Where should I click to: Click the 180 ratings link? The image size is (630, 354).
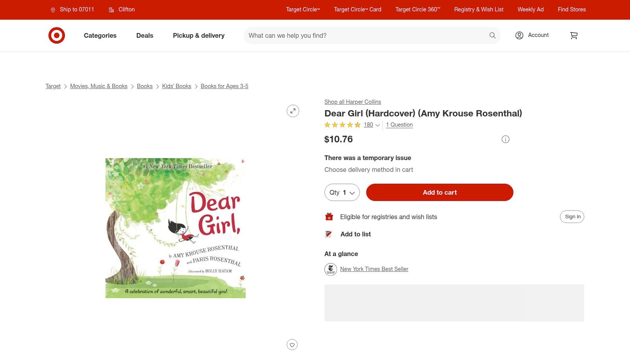(x=368, y=125)
